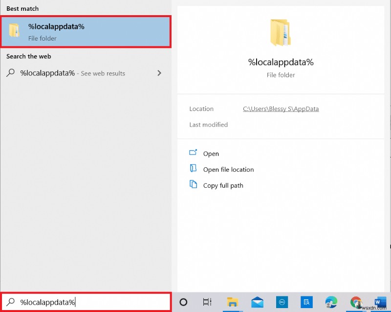Open Google Chrome
391x312 pixels.
355,302
